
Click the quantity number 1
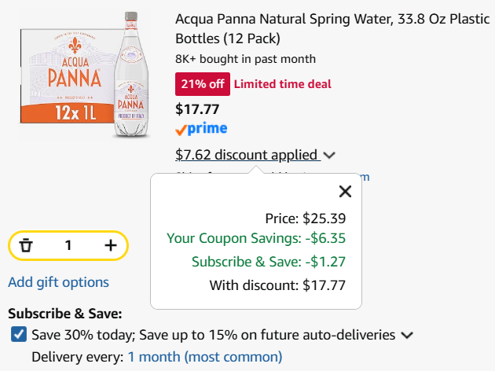[68, 245]
